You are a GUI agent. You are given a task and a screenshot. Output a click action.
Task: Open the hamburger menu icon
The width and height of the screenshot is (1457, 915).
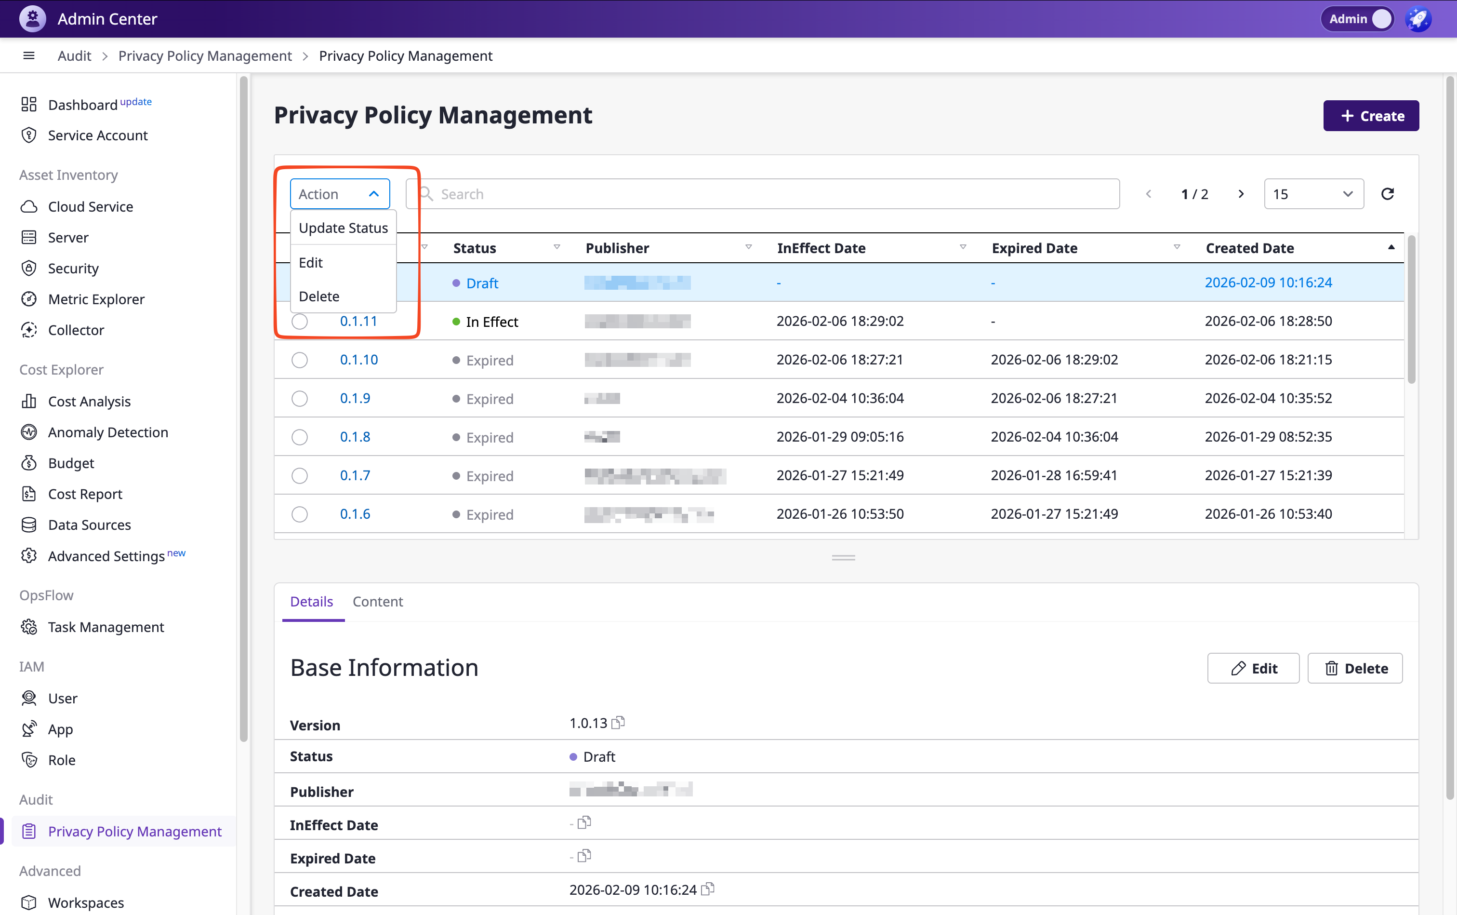pos(28,55)
